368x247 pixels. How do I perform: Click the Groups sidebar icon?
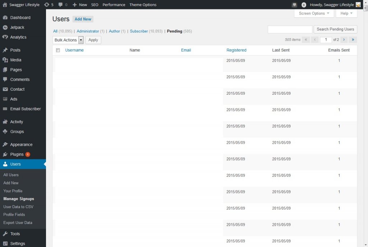pos(5,132)
